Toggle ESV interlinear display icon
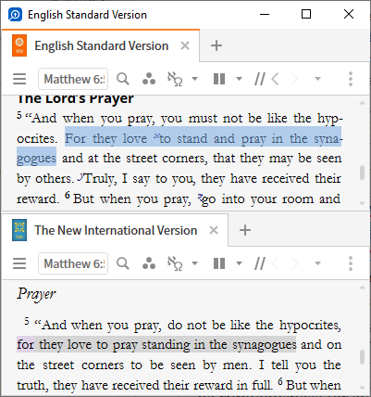The height and width of the screenshot is (397, 371). 175,79
